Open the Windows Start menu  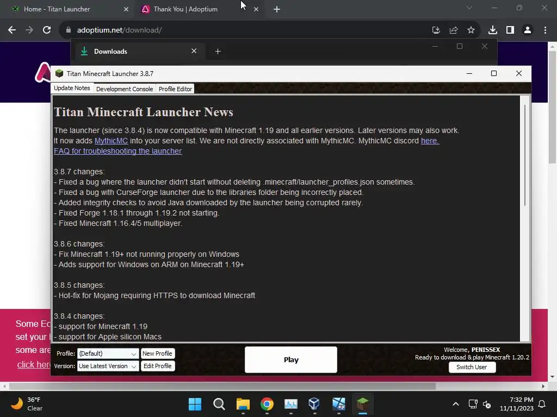coord(195,404)
